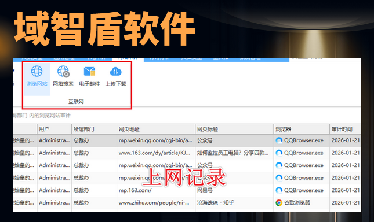This screenshot has width=374, height=222.
Task: Sort by the 浏览器 column header
Action: coord(302,129)
